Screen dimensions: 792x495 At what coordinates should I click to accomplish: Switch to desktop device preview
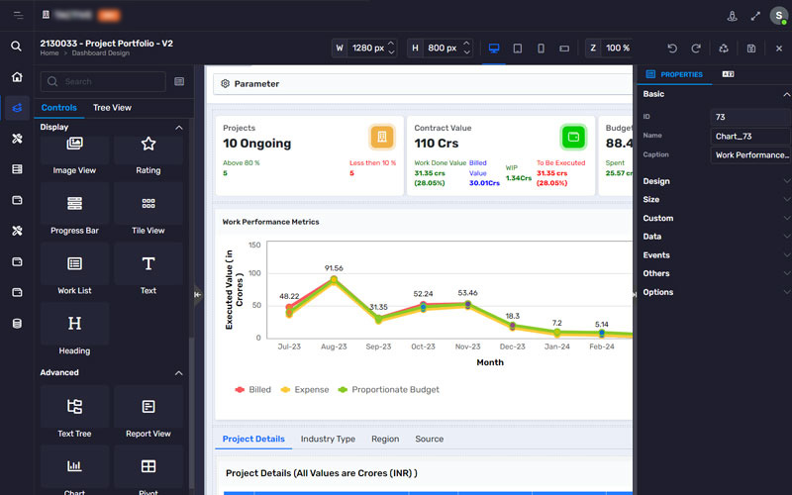(493, 48)
